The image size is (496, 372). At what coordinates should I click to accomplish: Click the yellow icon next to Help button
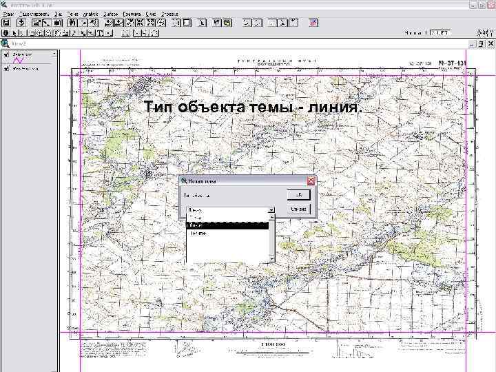click(x=227, y=23)
